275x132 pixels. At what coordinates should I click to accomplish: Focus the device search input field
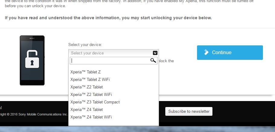click(x=113, y=60)
